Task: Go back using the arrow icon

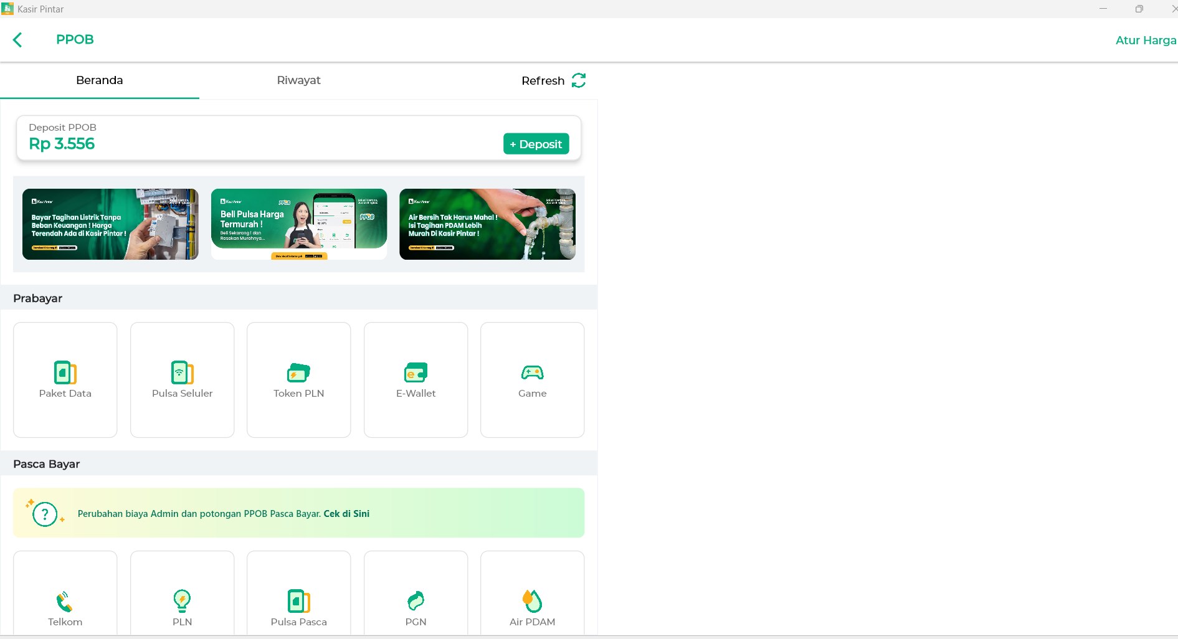Action: [17, 40]
